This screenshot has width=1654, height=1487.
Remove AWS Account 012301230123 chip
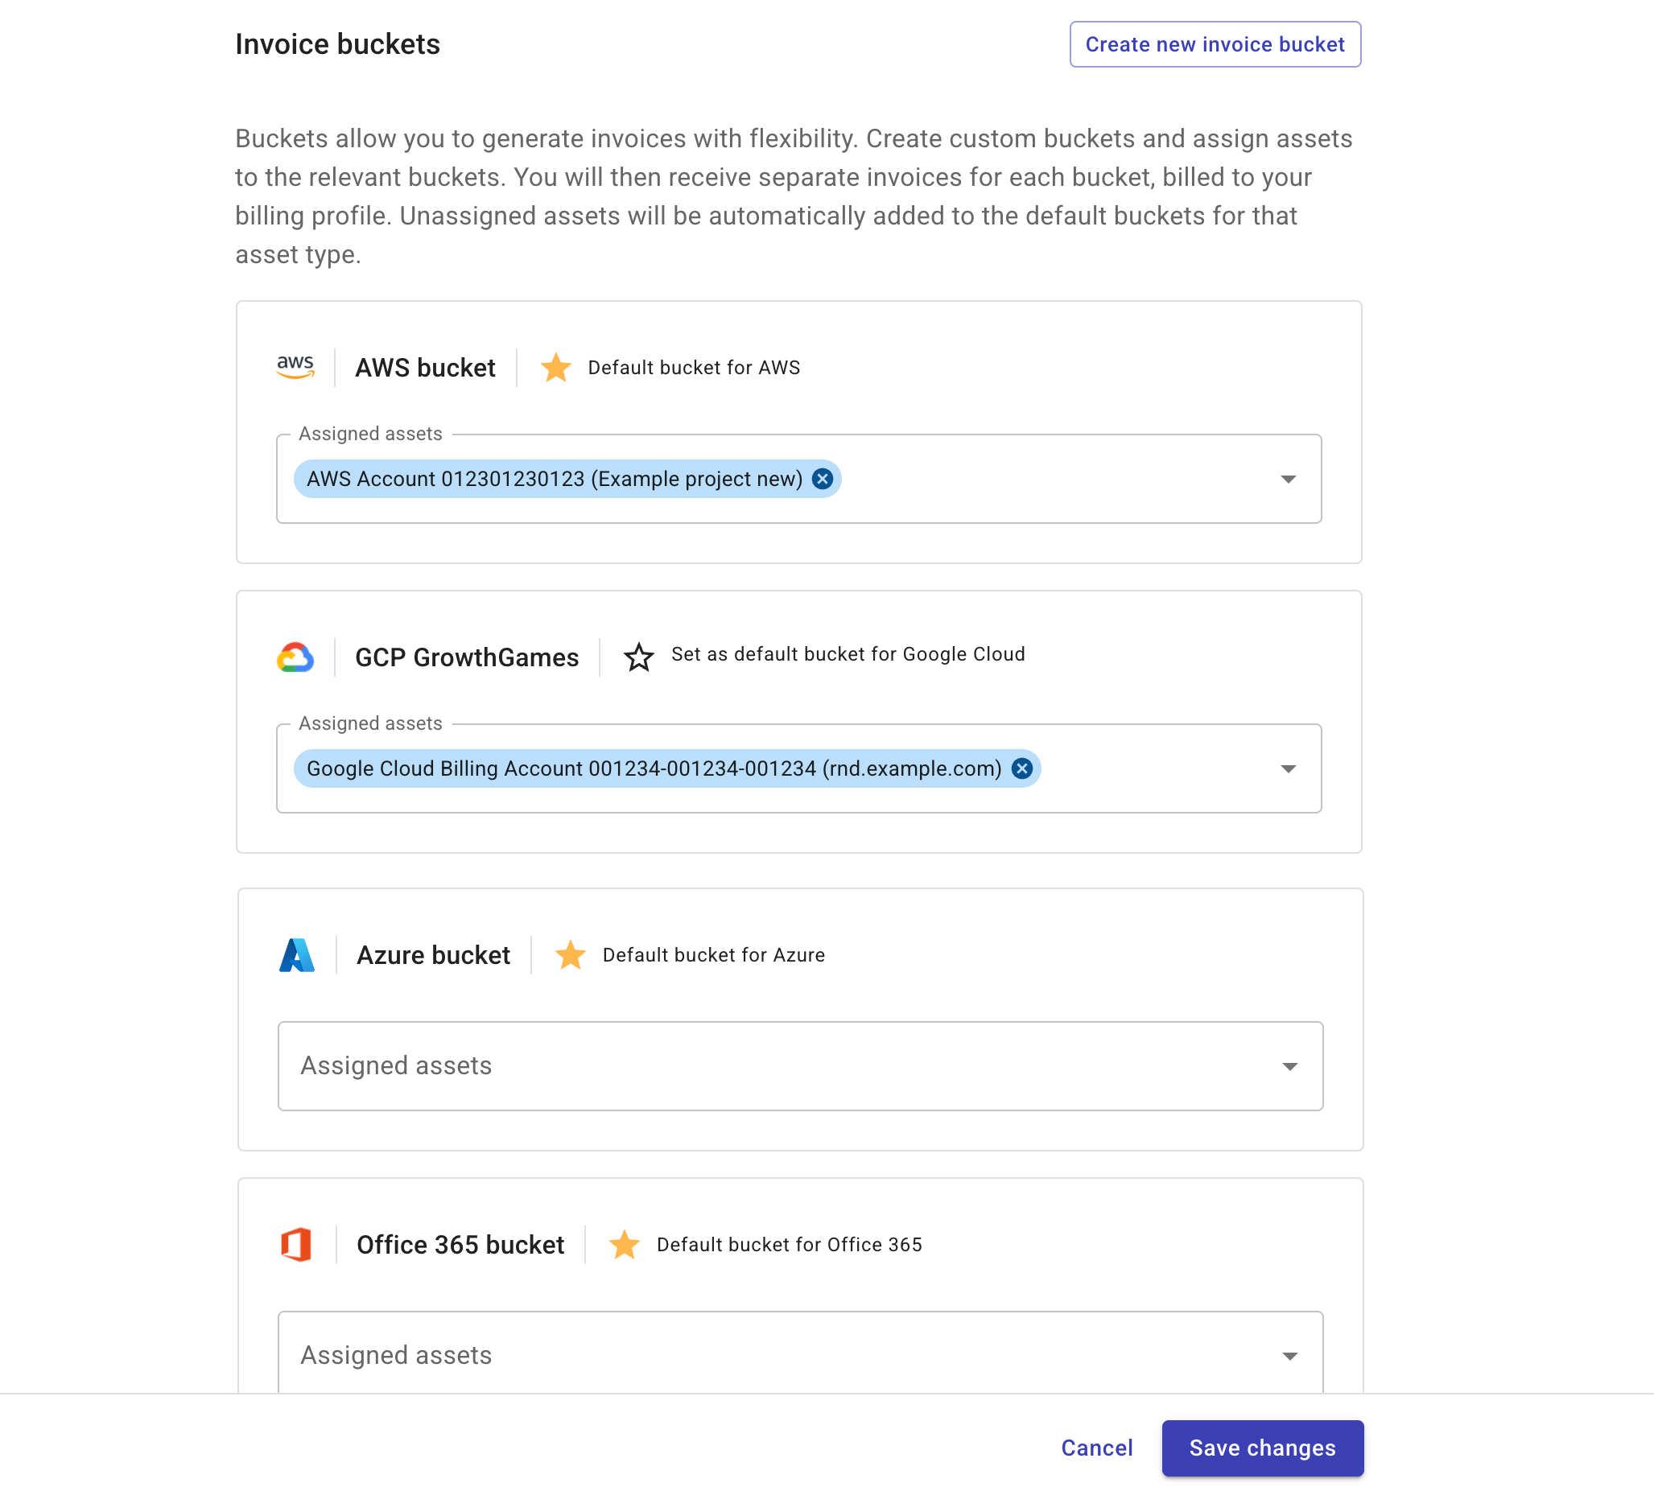tap(822, 479)
